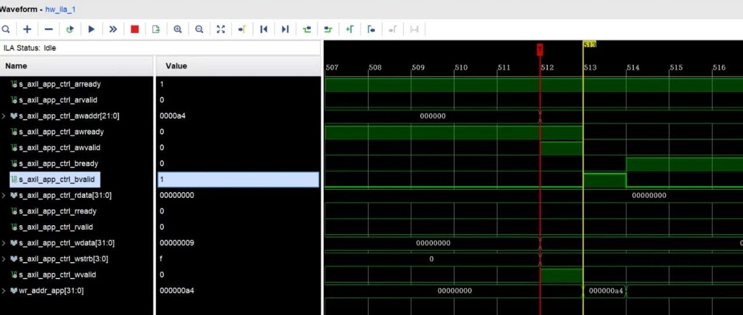Screen dimensions: 743x315
Task: Select signal s_axil_app_ctrl_awready
Action: pyautogui.click(x=61, y=132)
